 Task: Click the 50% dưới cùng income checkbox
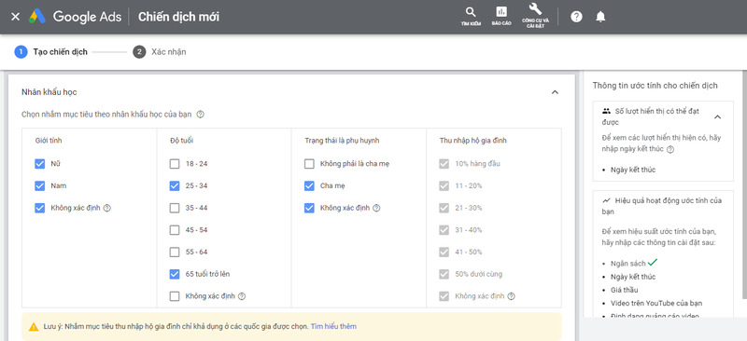(x=444, y=274)
